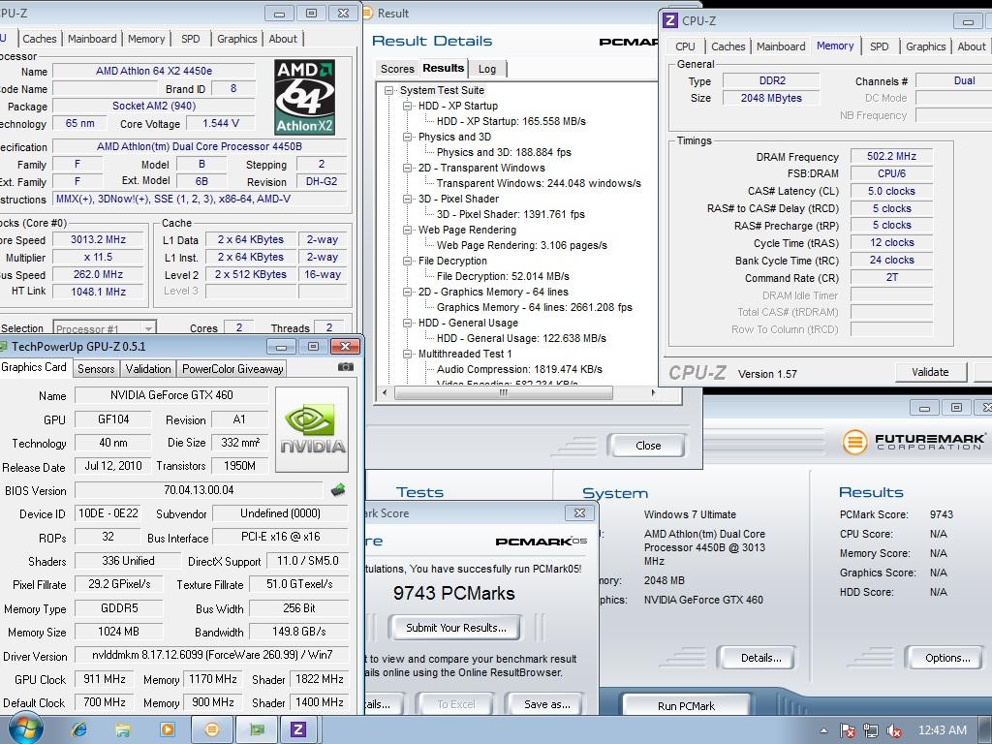992x744 pixels.
Task: Open Caches tab in right CPU-Z window
Action: [728, 46]
